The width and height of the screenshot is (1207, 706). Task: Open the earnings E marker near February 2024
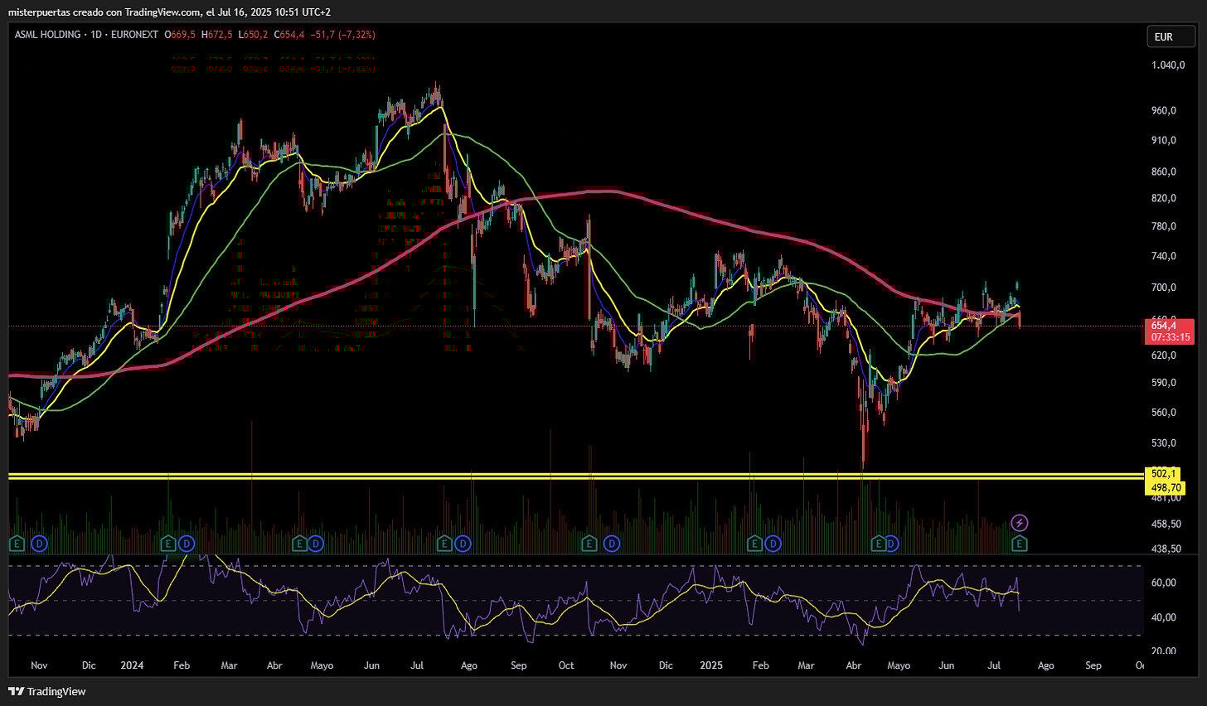[168, 544]
